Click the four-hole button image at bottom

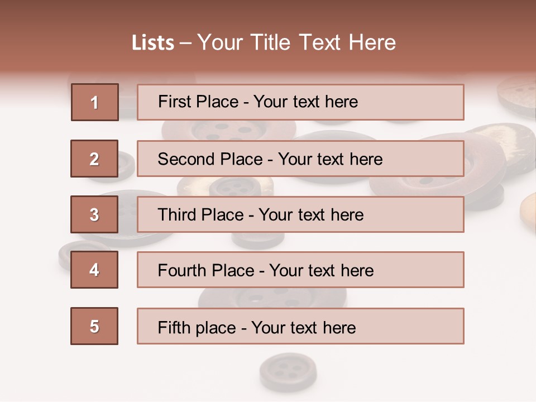coord(288,371)
